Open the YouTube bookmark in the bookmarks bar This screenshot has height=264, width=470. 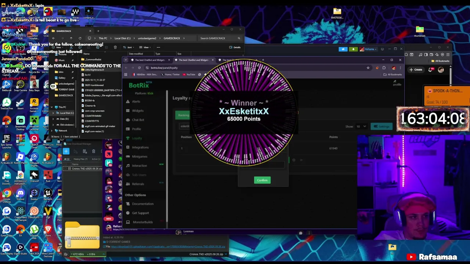pos(189,74)
